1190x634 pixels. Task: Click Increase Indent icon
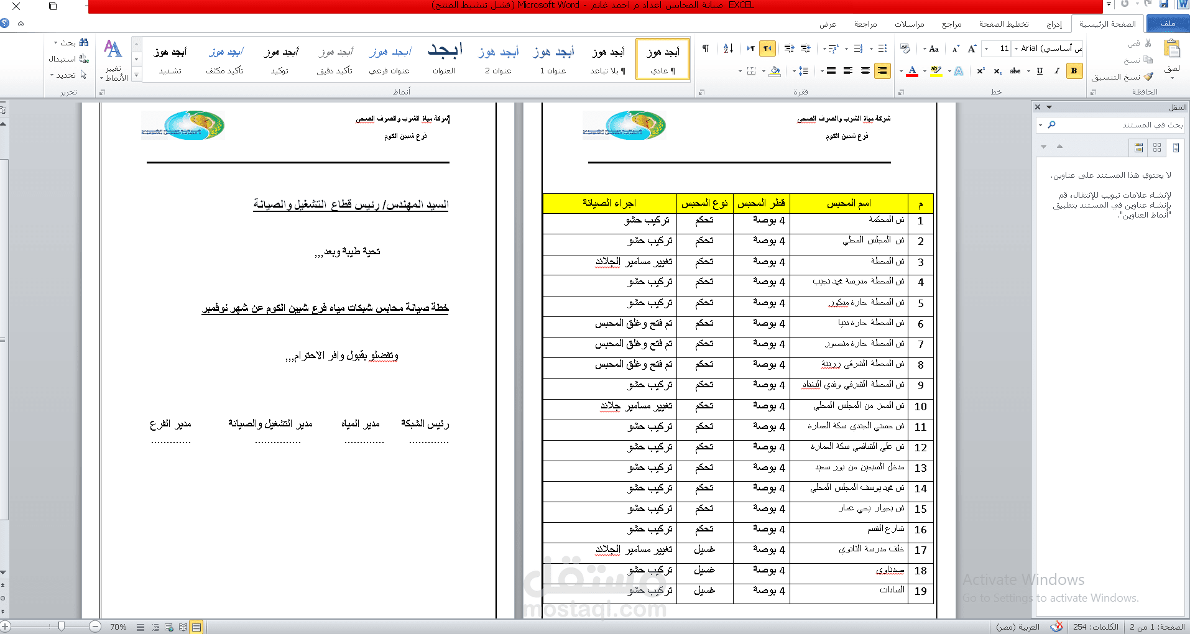(x=789, y=48)
